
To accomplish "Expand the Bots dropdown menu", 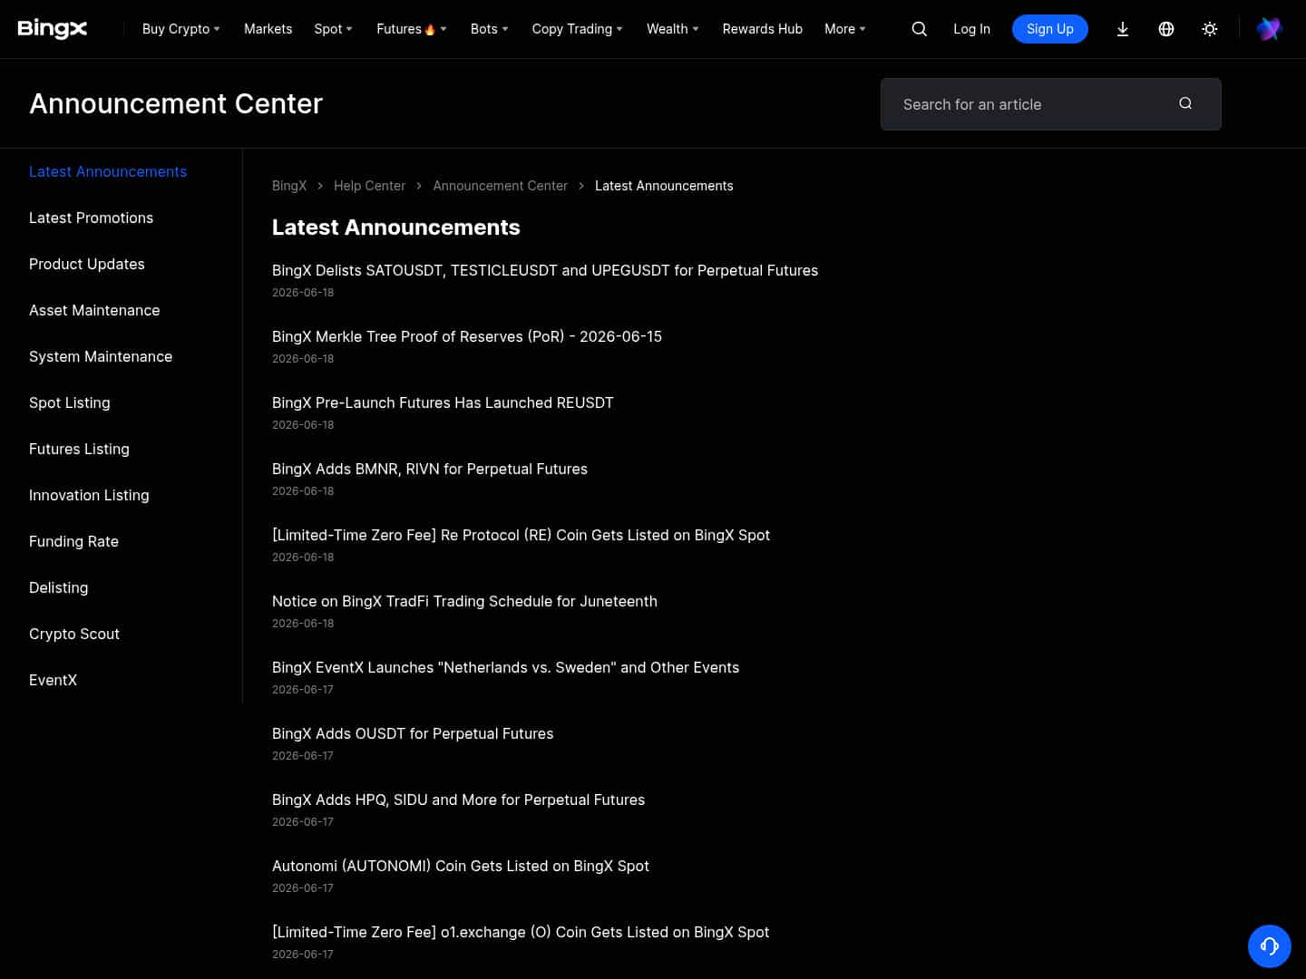I will pos(490,29).
